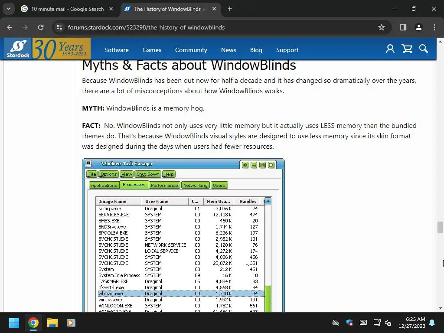Click the Stardock logo
Image resolution: width=444 pixels, height=333 pixels.
pos(18,49)
